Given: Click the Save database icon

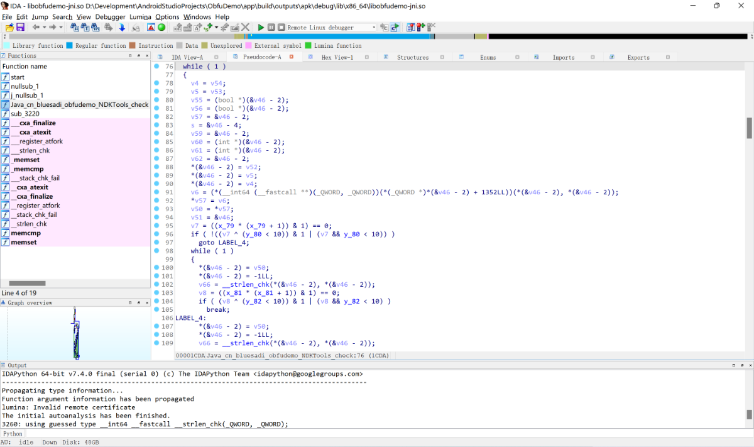Looking at the screenshot, I should coord(20,28).
